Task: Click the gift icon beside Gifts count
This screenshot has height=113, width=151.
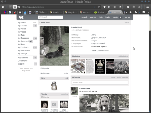Action: point(67,78)
